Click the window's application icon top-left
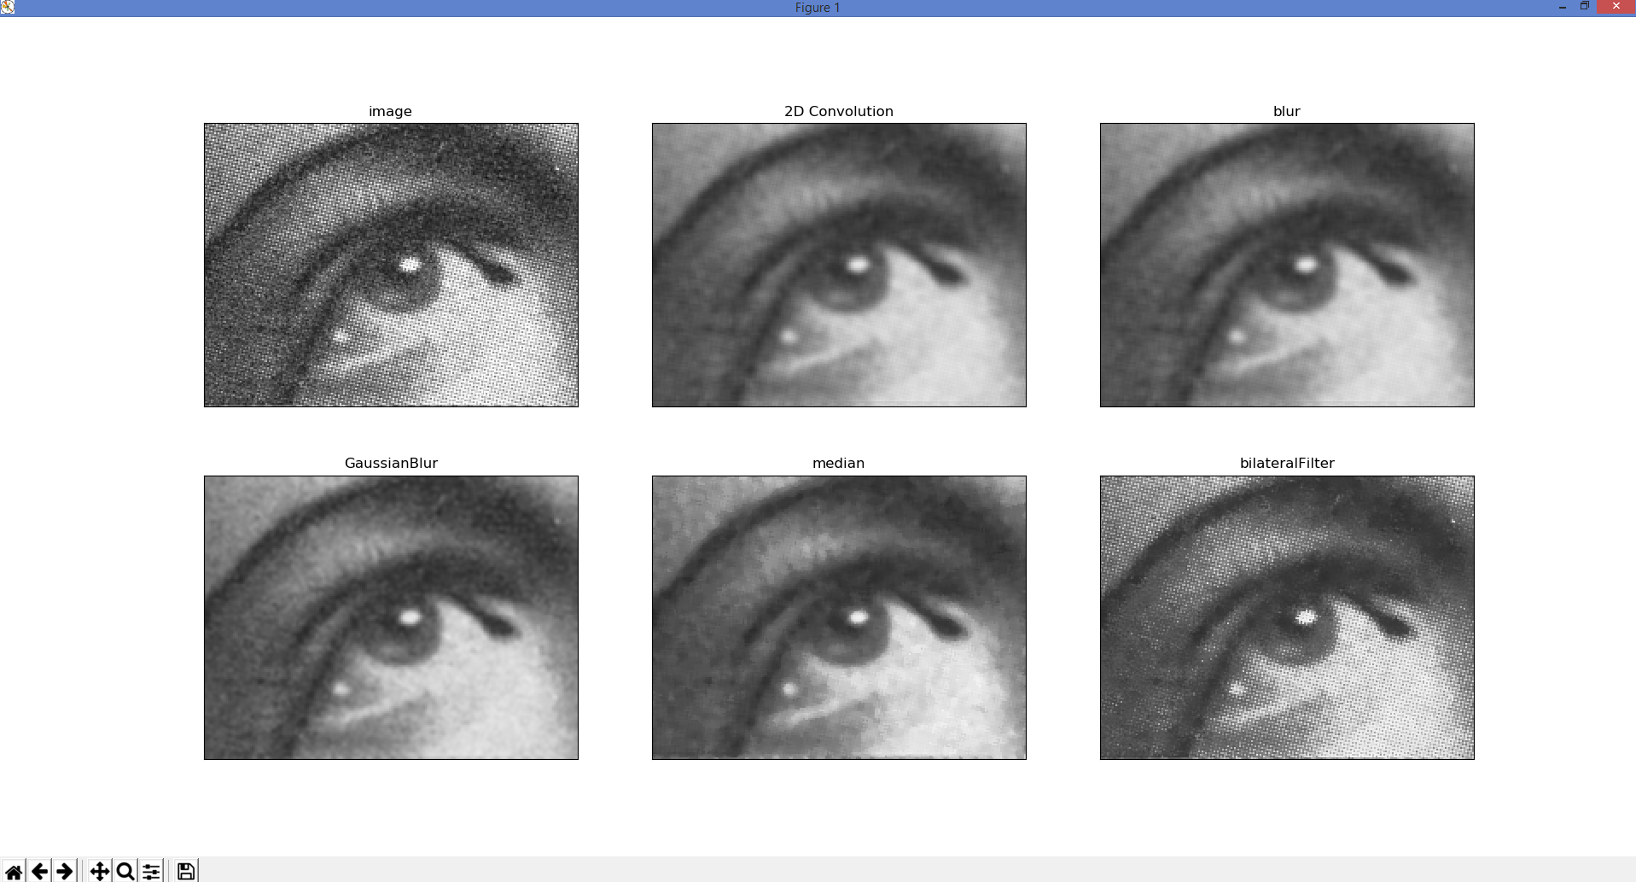Viewport: 1636px width, 882px height. [x=8, y=6]
